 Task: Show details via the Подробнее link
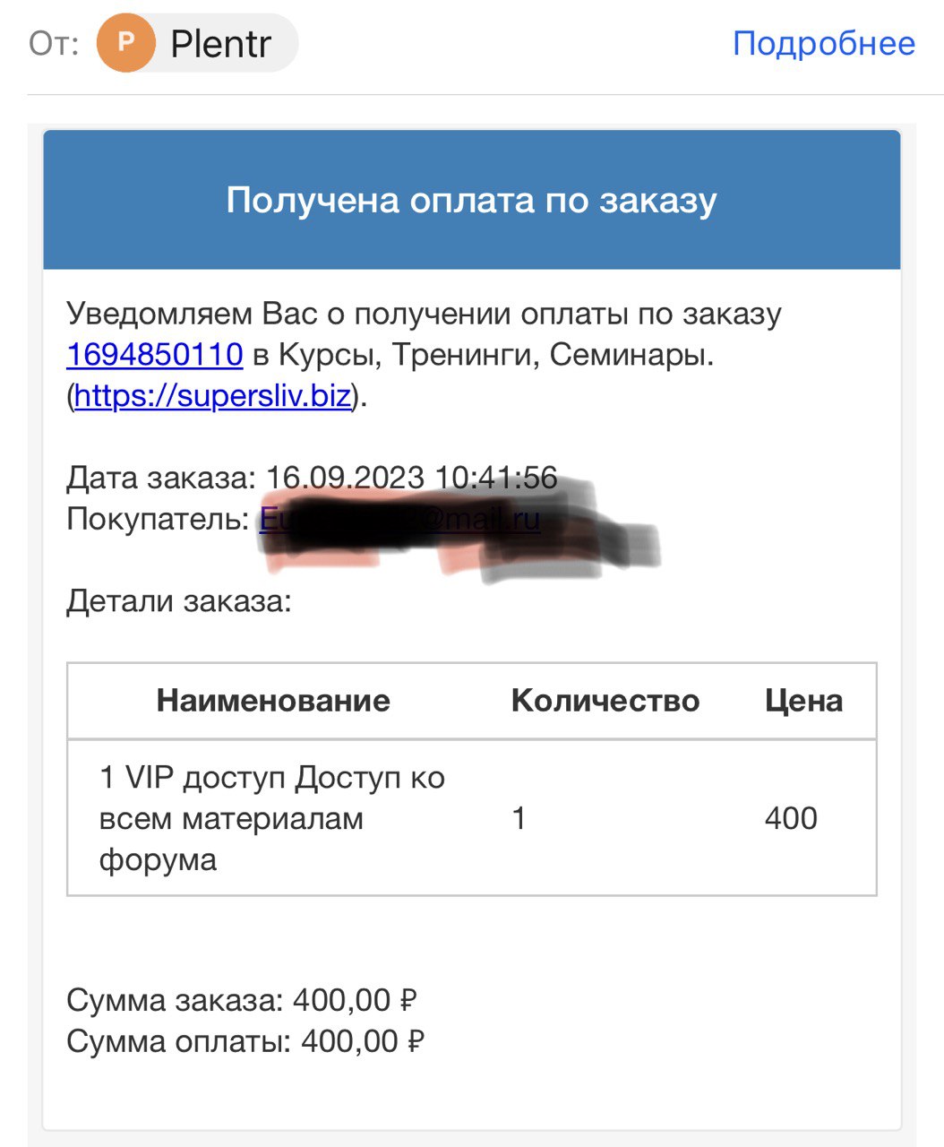pyautogui.click(x=824, y=43)
